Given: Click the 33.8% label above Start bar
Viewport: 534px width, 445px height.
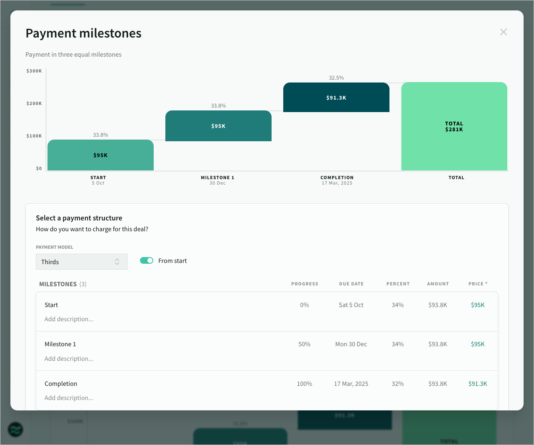Looking at the screenshot, I should (100, 135).
